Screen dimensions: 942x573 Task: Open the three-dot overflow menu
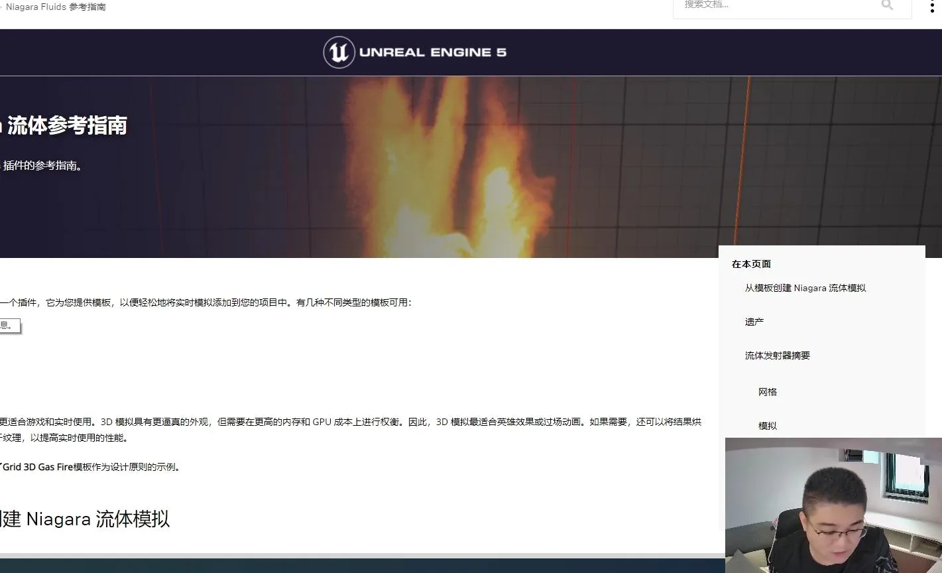click(x=931, y=5)
